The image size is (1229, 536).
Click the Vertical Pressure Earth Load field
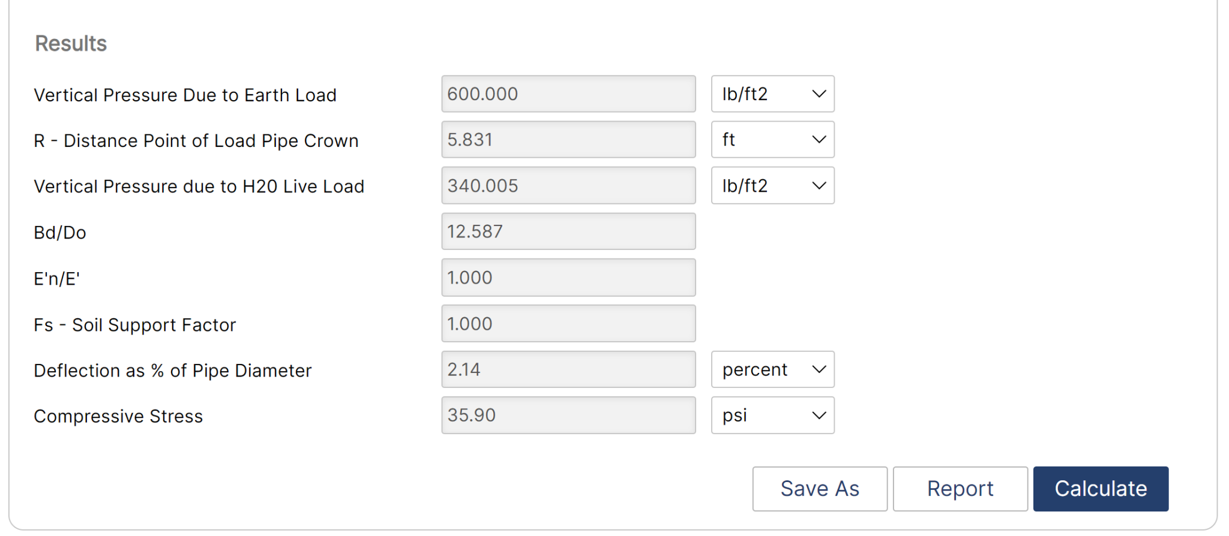(x=568, y=94)
